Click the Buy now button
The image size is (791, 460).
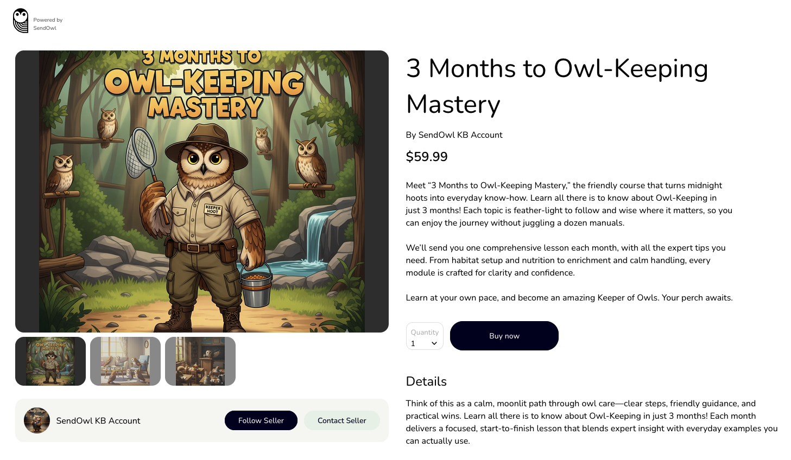[x=504, y=336]
